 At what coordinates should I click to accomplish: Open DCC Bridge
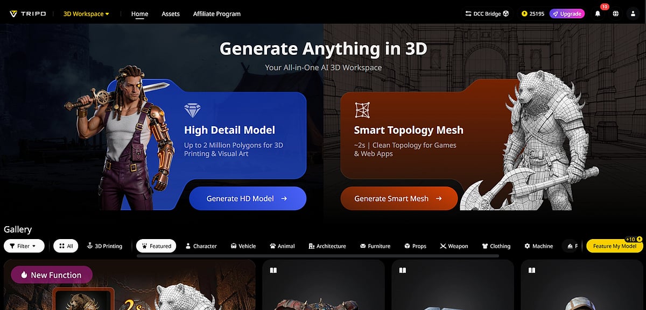point(487,13)
